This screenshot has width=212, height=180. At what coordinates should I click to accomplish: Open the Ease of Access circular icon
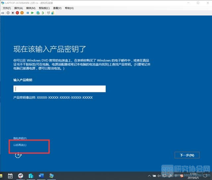pos(18,155)
